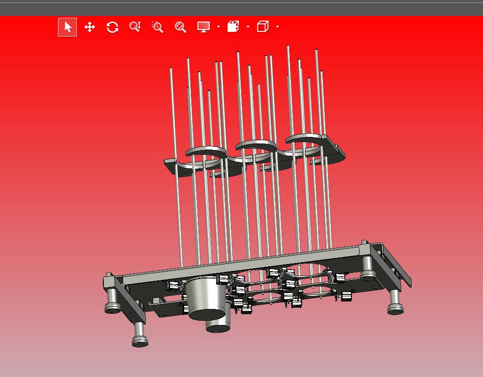Click the 3D rack assembly model

tap(257, 197)
